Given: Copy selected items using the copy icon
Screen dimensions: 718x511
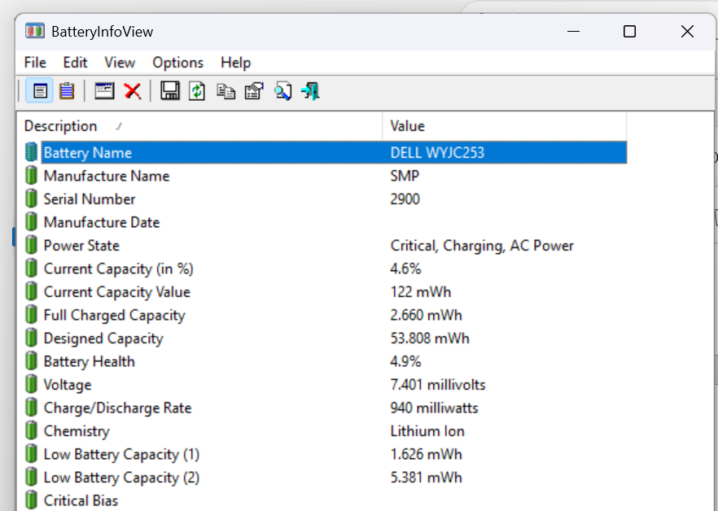Looking at the screenshot, I should click(225, 91).
